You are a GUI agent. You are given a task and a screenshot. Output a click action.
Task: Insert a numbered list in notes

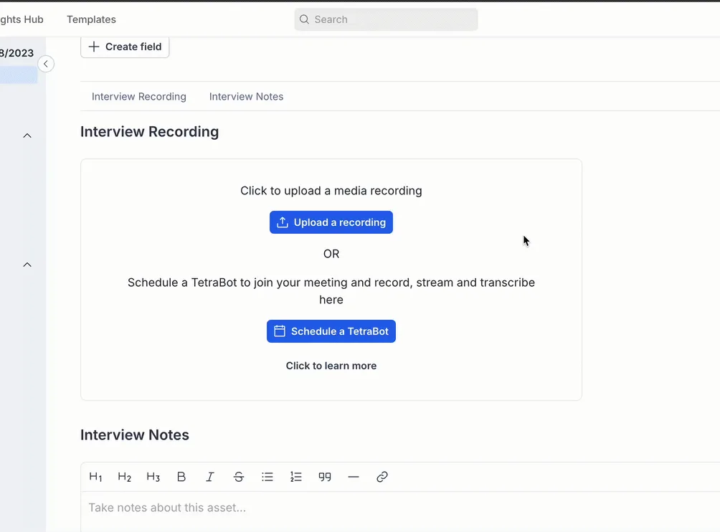(x=296, y=477)
